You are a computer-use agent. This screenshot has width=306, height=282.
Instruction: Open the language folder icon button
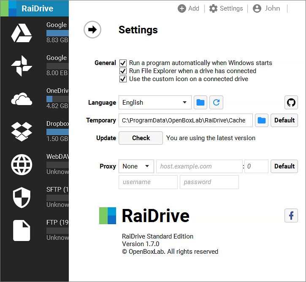(x=200, y=102)
